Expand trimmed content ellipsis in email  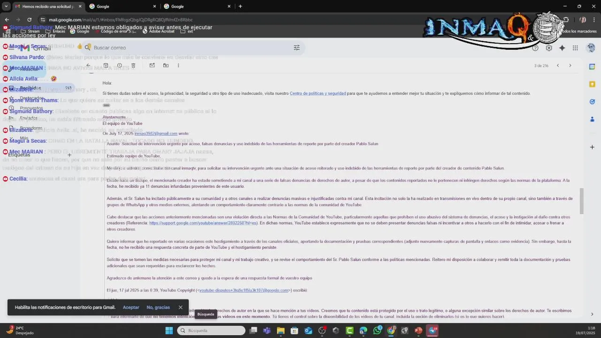click(x=107, y=105)
